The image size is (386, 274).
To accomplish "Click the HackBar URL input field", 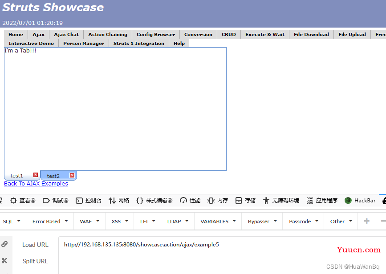I will tap(222, 255).
